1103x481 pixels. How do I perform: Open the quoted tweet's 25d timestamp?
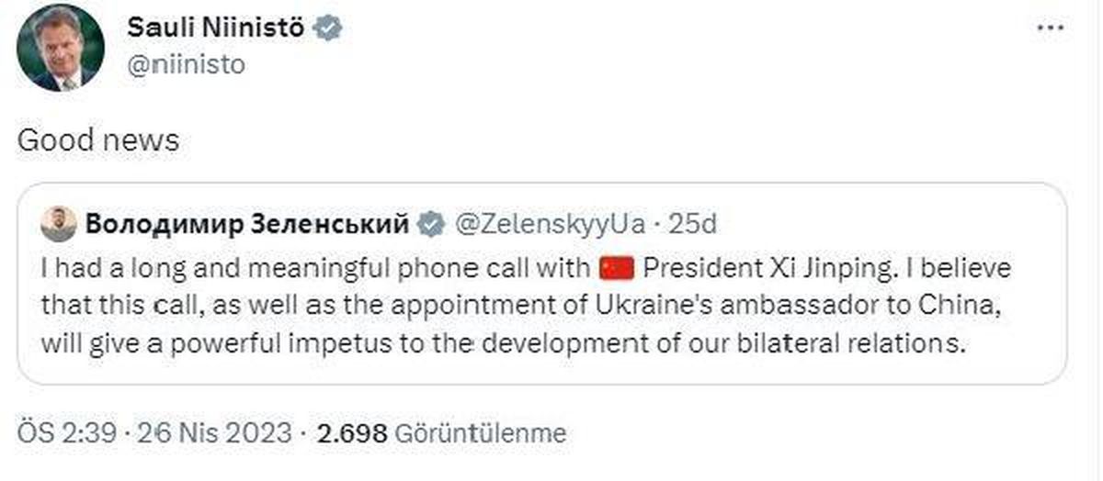tap(691, 223)
